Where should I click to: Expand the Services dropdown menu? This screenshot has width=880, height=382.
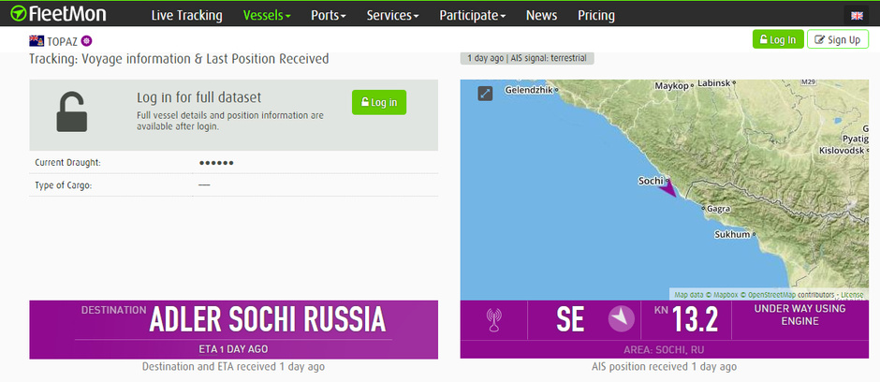393,15
